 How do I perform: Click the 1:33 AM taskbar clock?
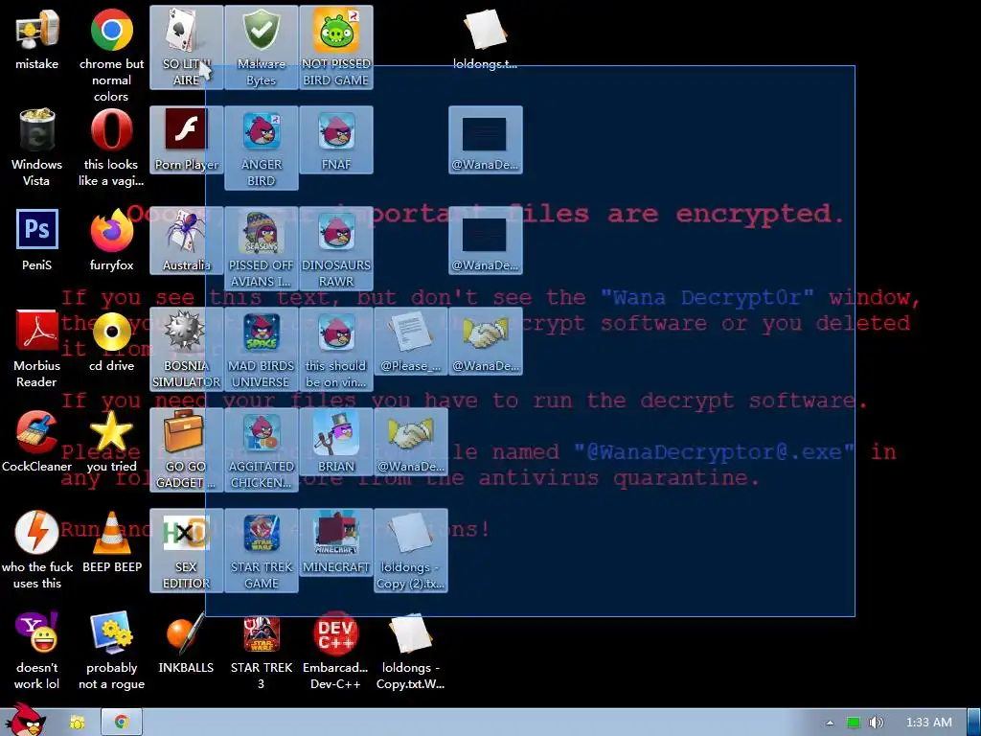pos(929,723)
